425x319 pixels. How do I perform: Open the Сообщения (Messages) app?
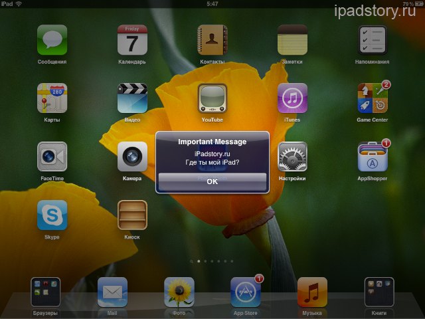(52, 40)
